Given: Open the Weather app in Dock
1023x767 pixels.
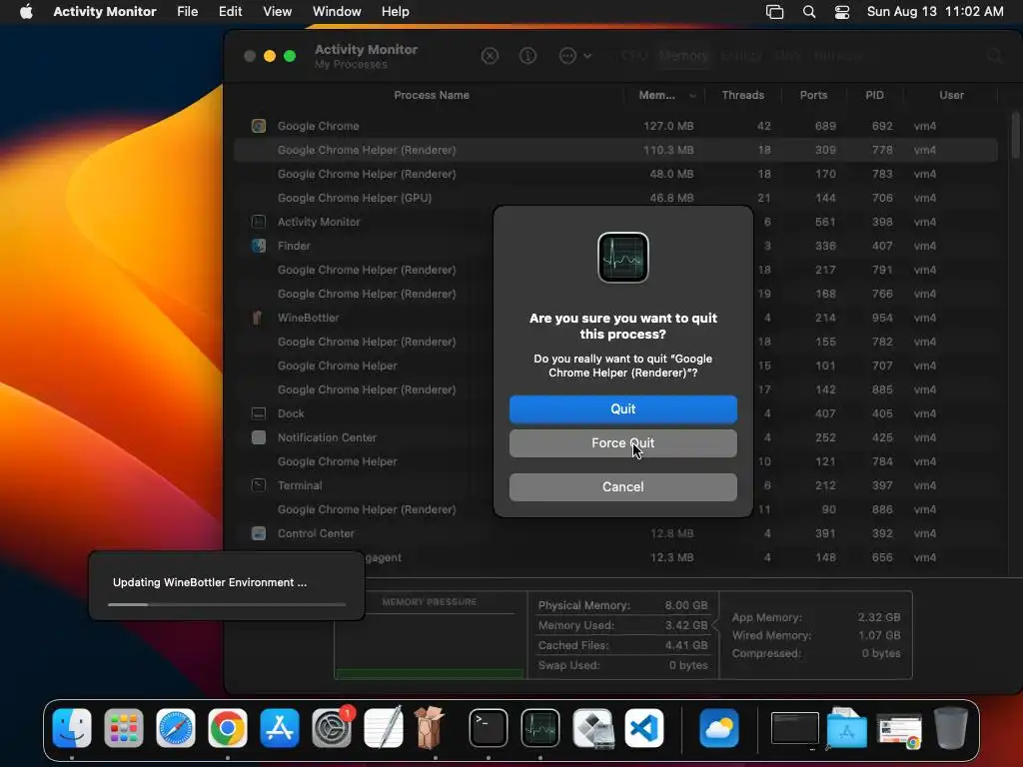Looking at the screenshot, I should [x=719, y=728].
